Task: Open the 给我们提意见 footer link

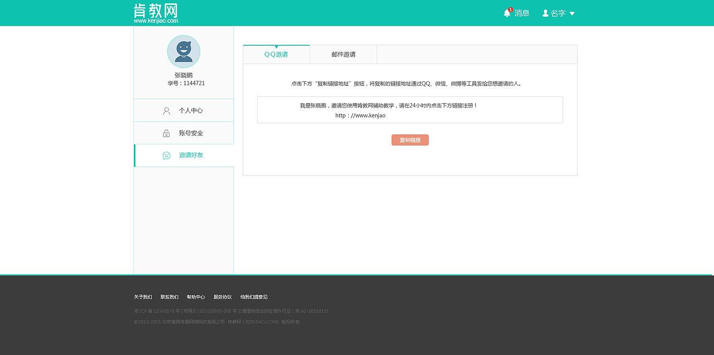Action: point(254,297)
